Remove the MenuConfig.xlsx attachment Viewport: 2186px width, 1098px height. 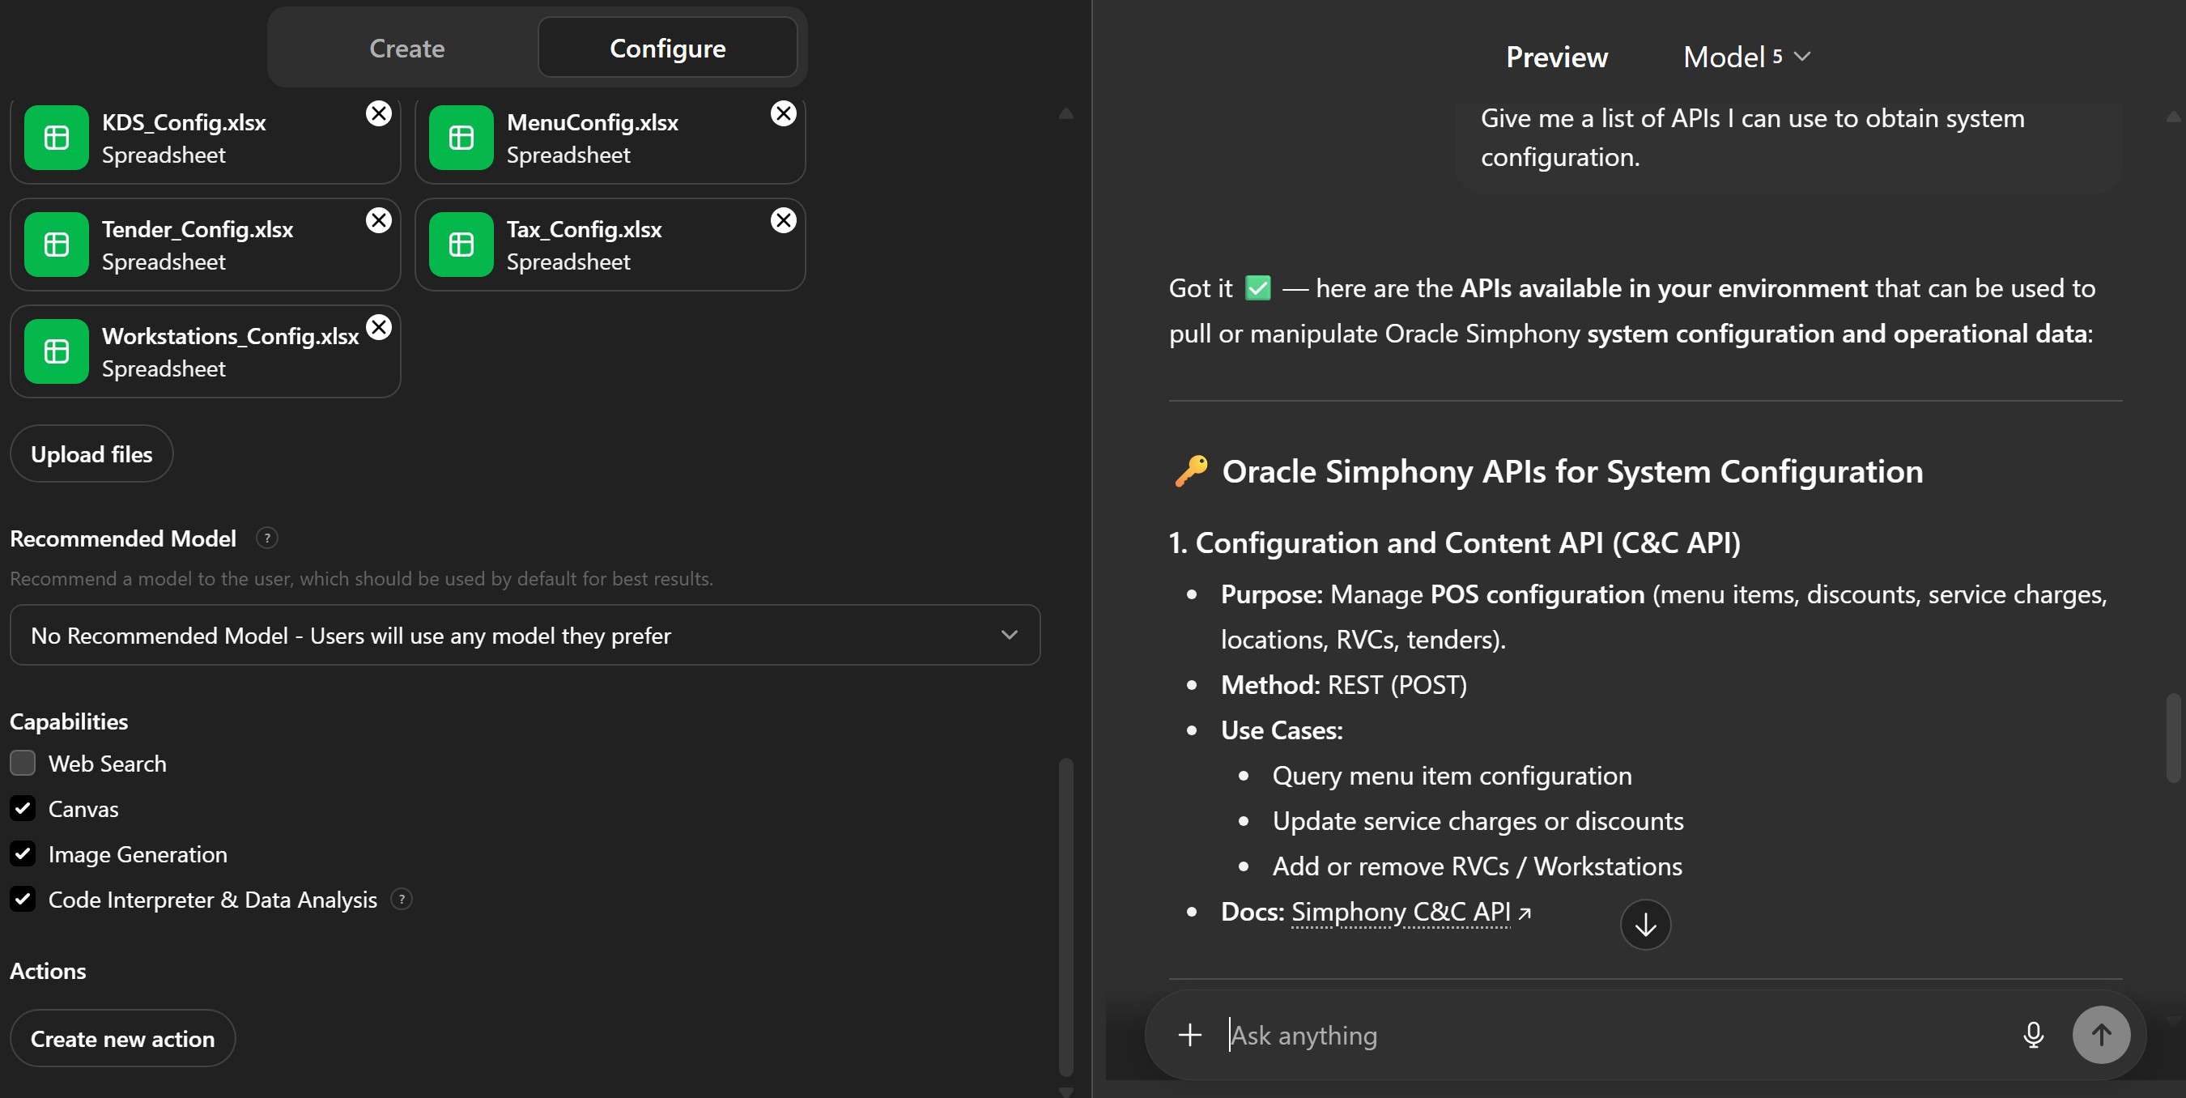coord(783,113)
